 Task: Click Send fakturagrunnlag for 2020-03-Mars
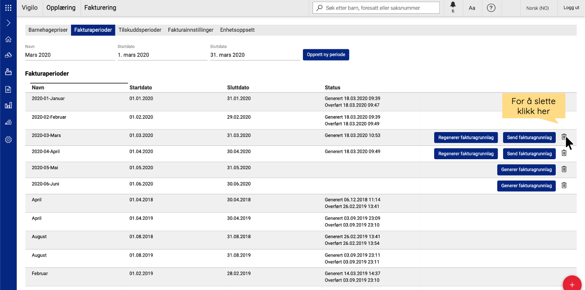point(529,137)
